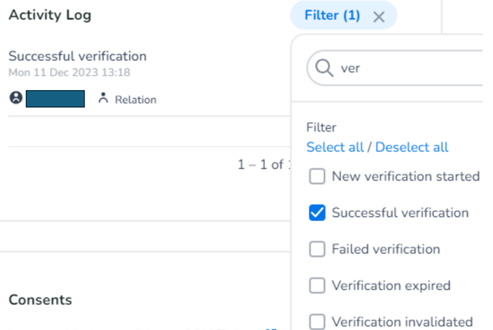493x330 pixels.
Task: Open the Successful verification log entry
Action: click(x=77, y=56)
